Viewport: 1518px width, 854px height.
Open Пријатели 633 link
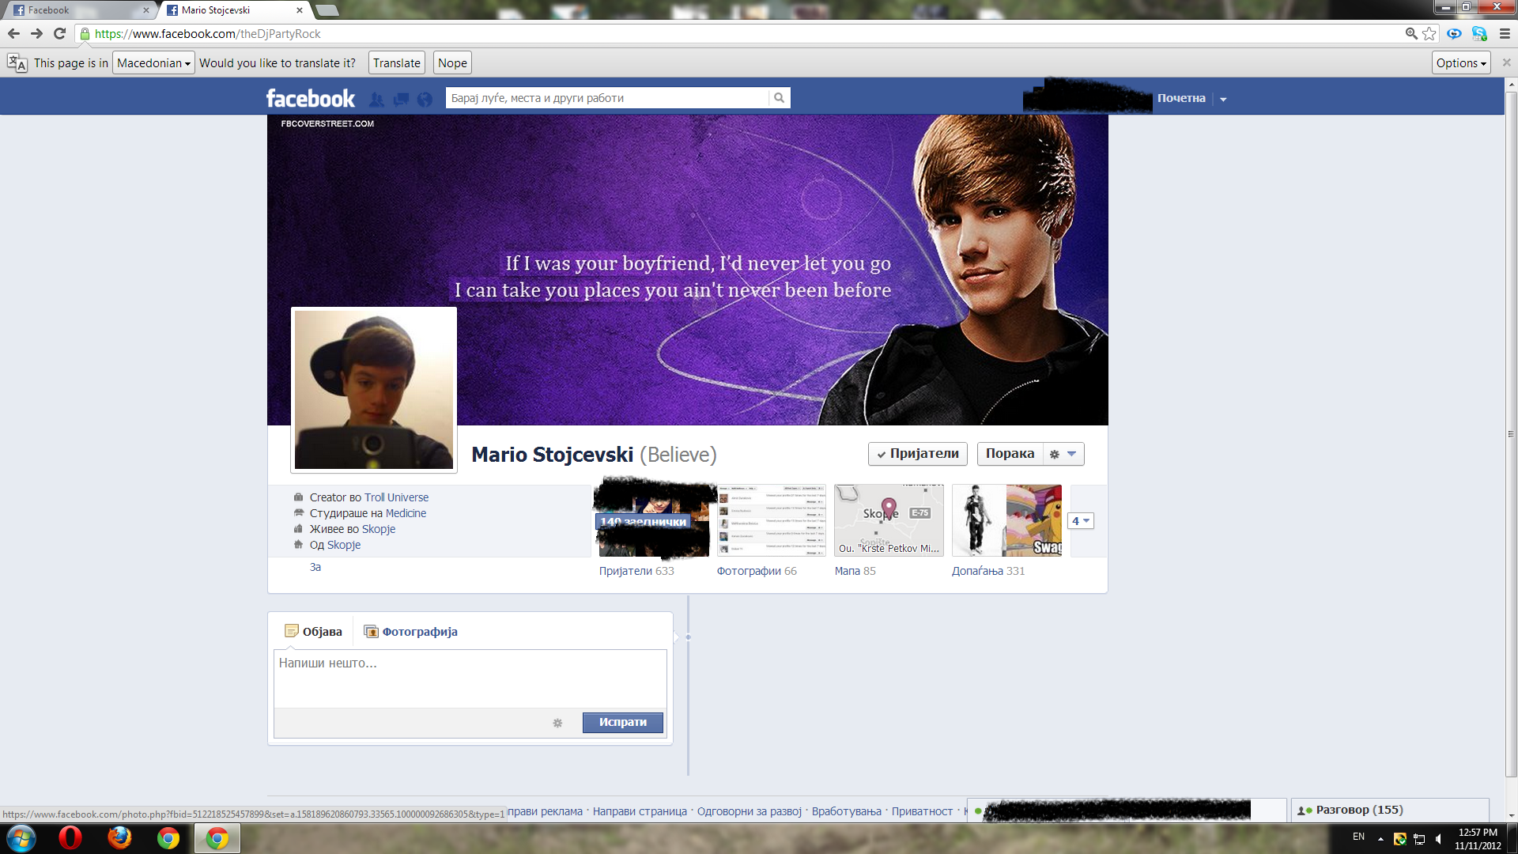pos(636,571)
